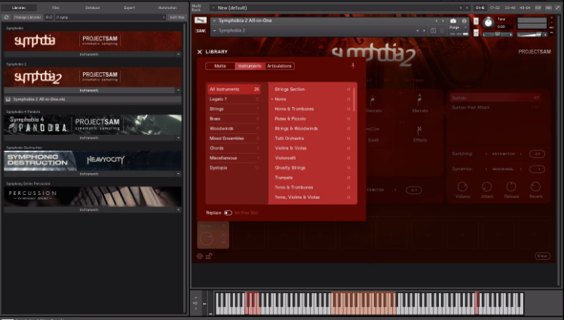Click the wrench edit icon
Screen dimensions: 564x320
click(201, 20)
